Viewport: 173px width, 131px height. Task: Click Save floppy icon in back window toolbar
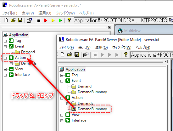coord(20,20)
